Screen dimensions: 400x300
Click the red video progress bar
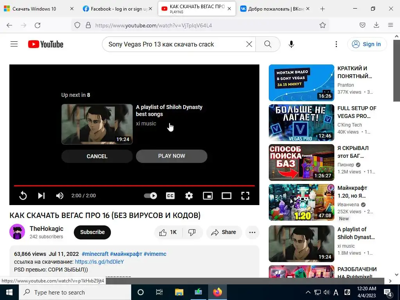coord(134,186)
